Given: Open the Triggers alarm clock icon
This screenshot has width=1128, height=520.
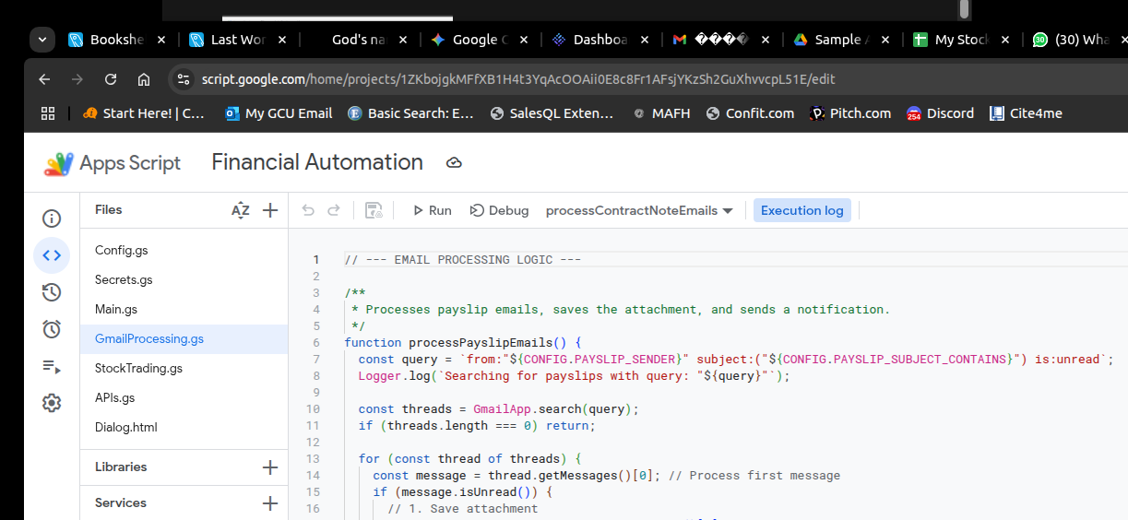Looking at the screenshot, I should pyautogui.click(x=52, y=329).
